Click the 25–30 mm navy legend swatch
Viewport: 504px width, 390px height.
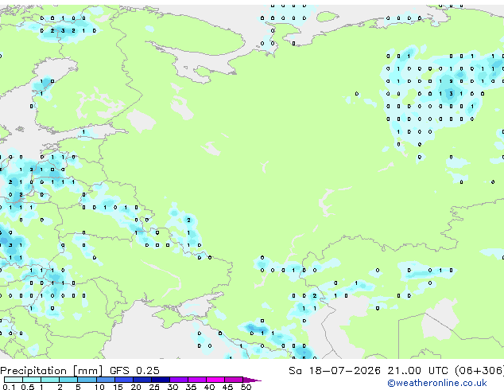[x=161, y=380]
